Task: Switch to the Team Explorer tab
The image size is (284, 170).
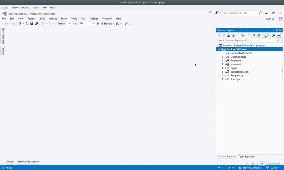Action: click(x=246, y=157)
